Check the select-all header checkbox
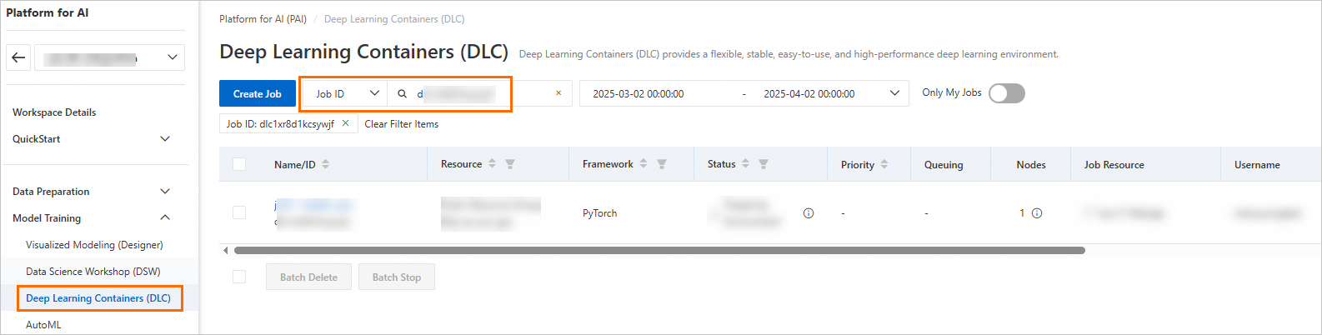Image resolution: width=1322 pixels, height=335 pixels. (x=239, y=164)
